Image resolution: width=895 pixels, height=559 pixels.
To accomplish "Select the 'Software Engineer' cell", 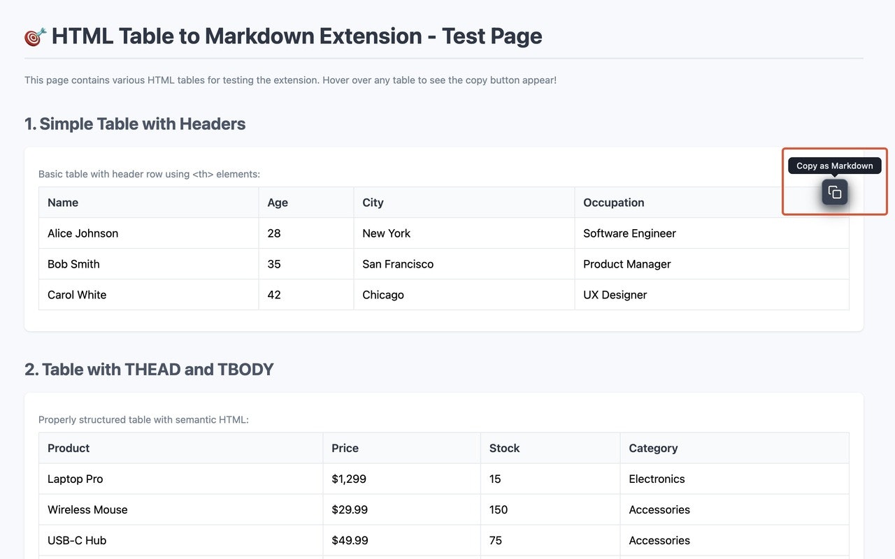I will tap(712, 233).
